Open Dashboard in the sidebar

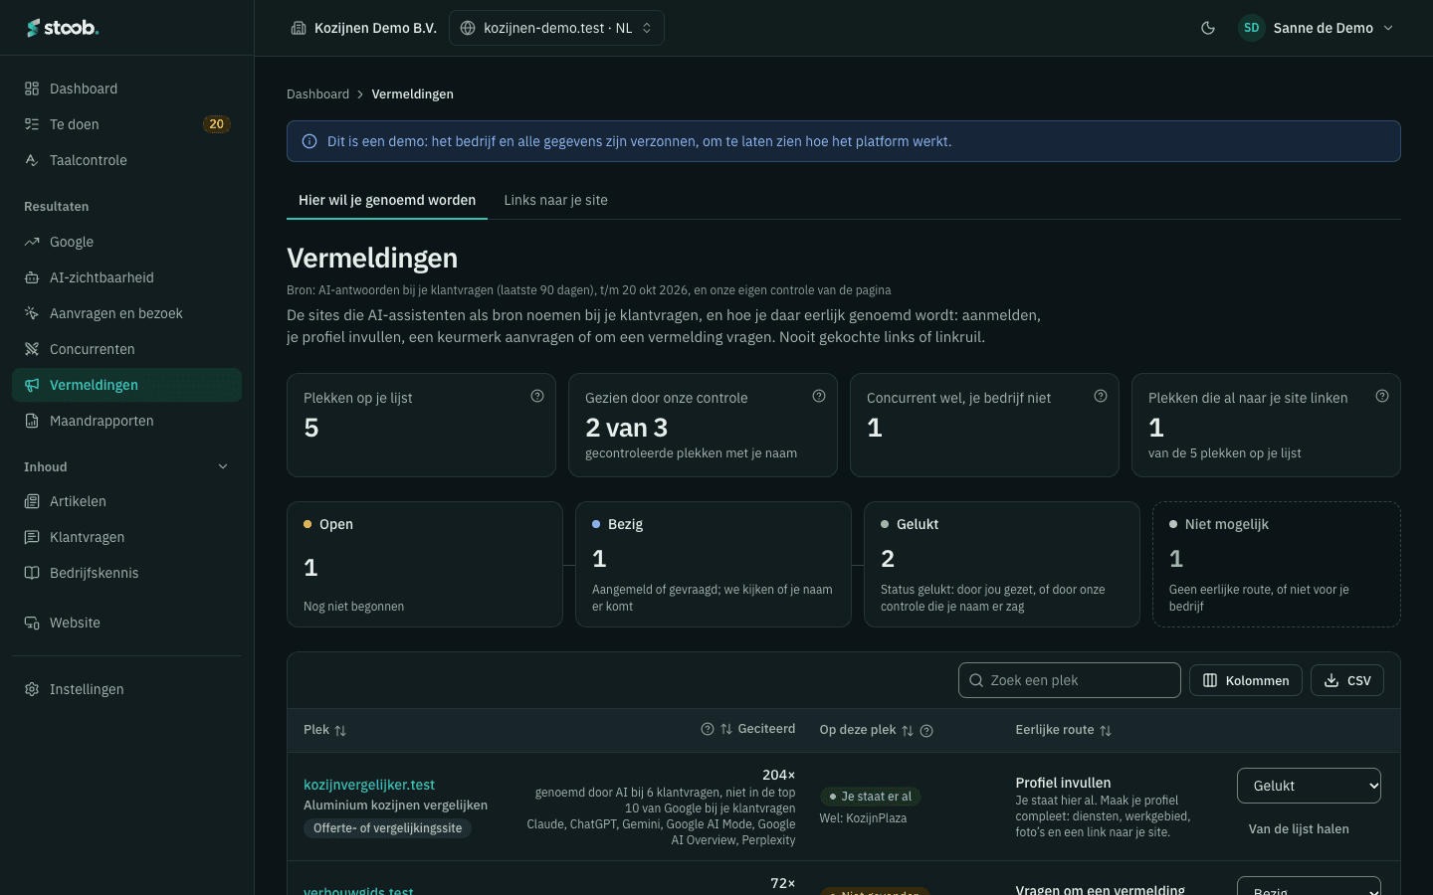126,89
